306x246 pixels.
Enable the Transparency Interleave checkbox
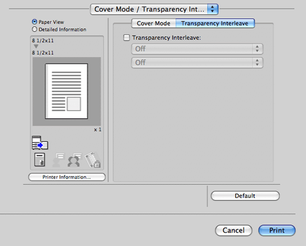click(x=127, y=37)
